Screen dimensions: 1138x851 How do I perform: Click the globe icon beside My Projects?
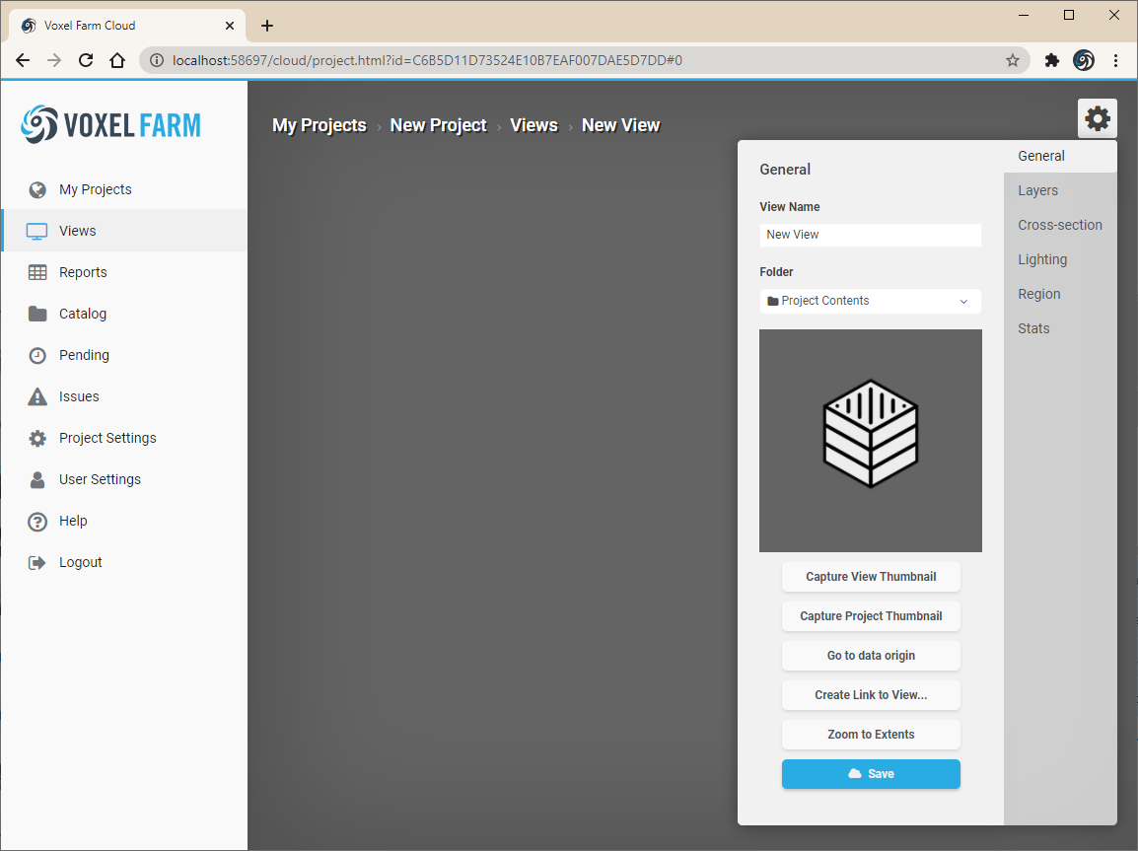(37, 189)
